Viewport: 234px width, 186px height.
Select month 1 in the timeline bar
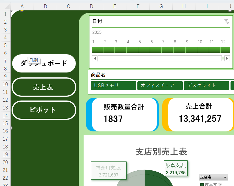[97, 50]
